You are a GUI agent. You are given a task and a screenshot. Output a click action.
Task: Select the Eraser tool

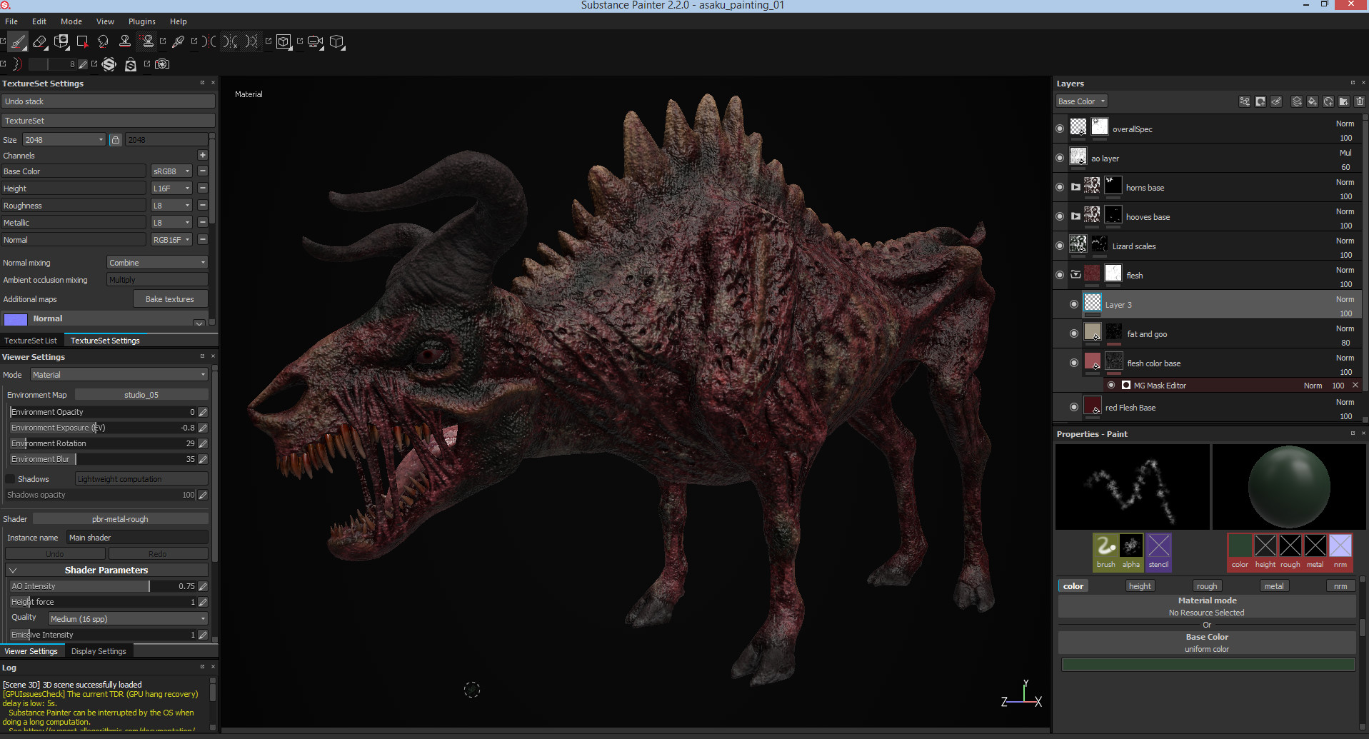tap(40, 42)
